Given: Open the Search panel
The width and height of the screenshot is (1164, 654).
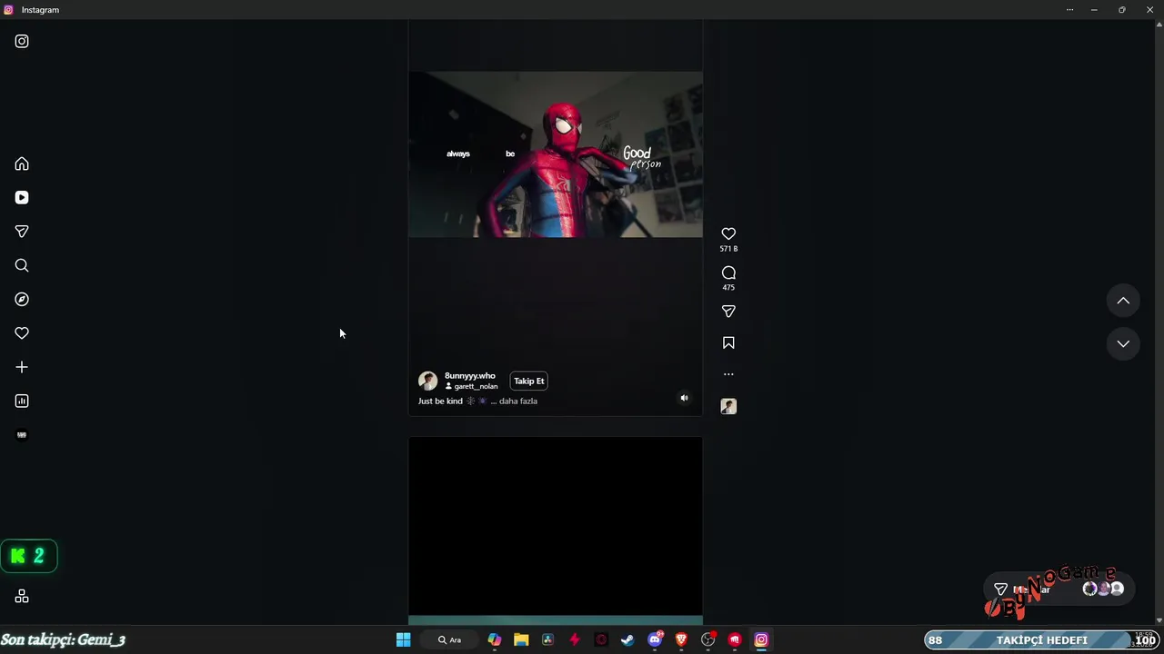Looking at the screenshot, I should pos(22,265).
